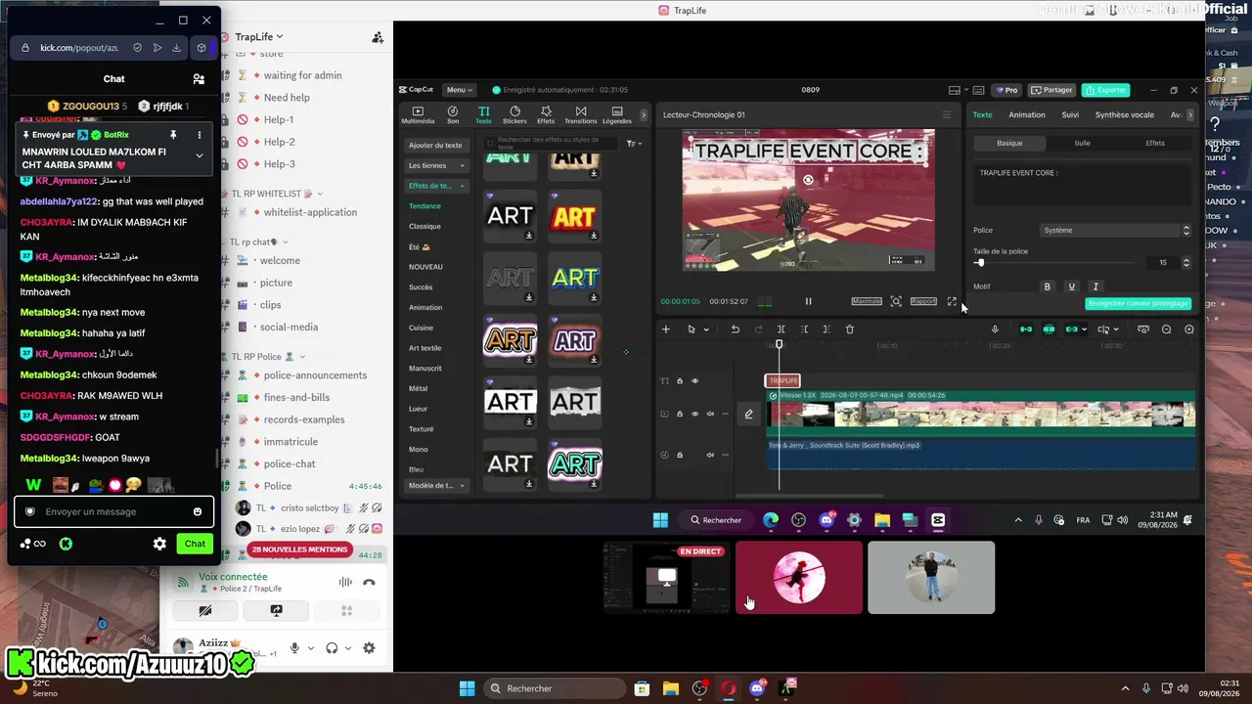
Task: Switch to the Animation tab
Action: tap(1027, 114)
